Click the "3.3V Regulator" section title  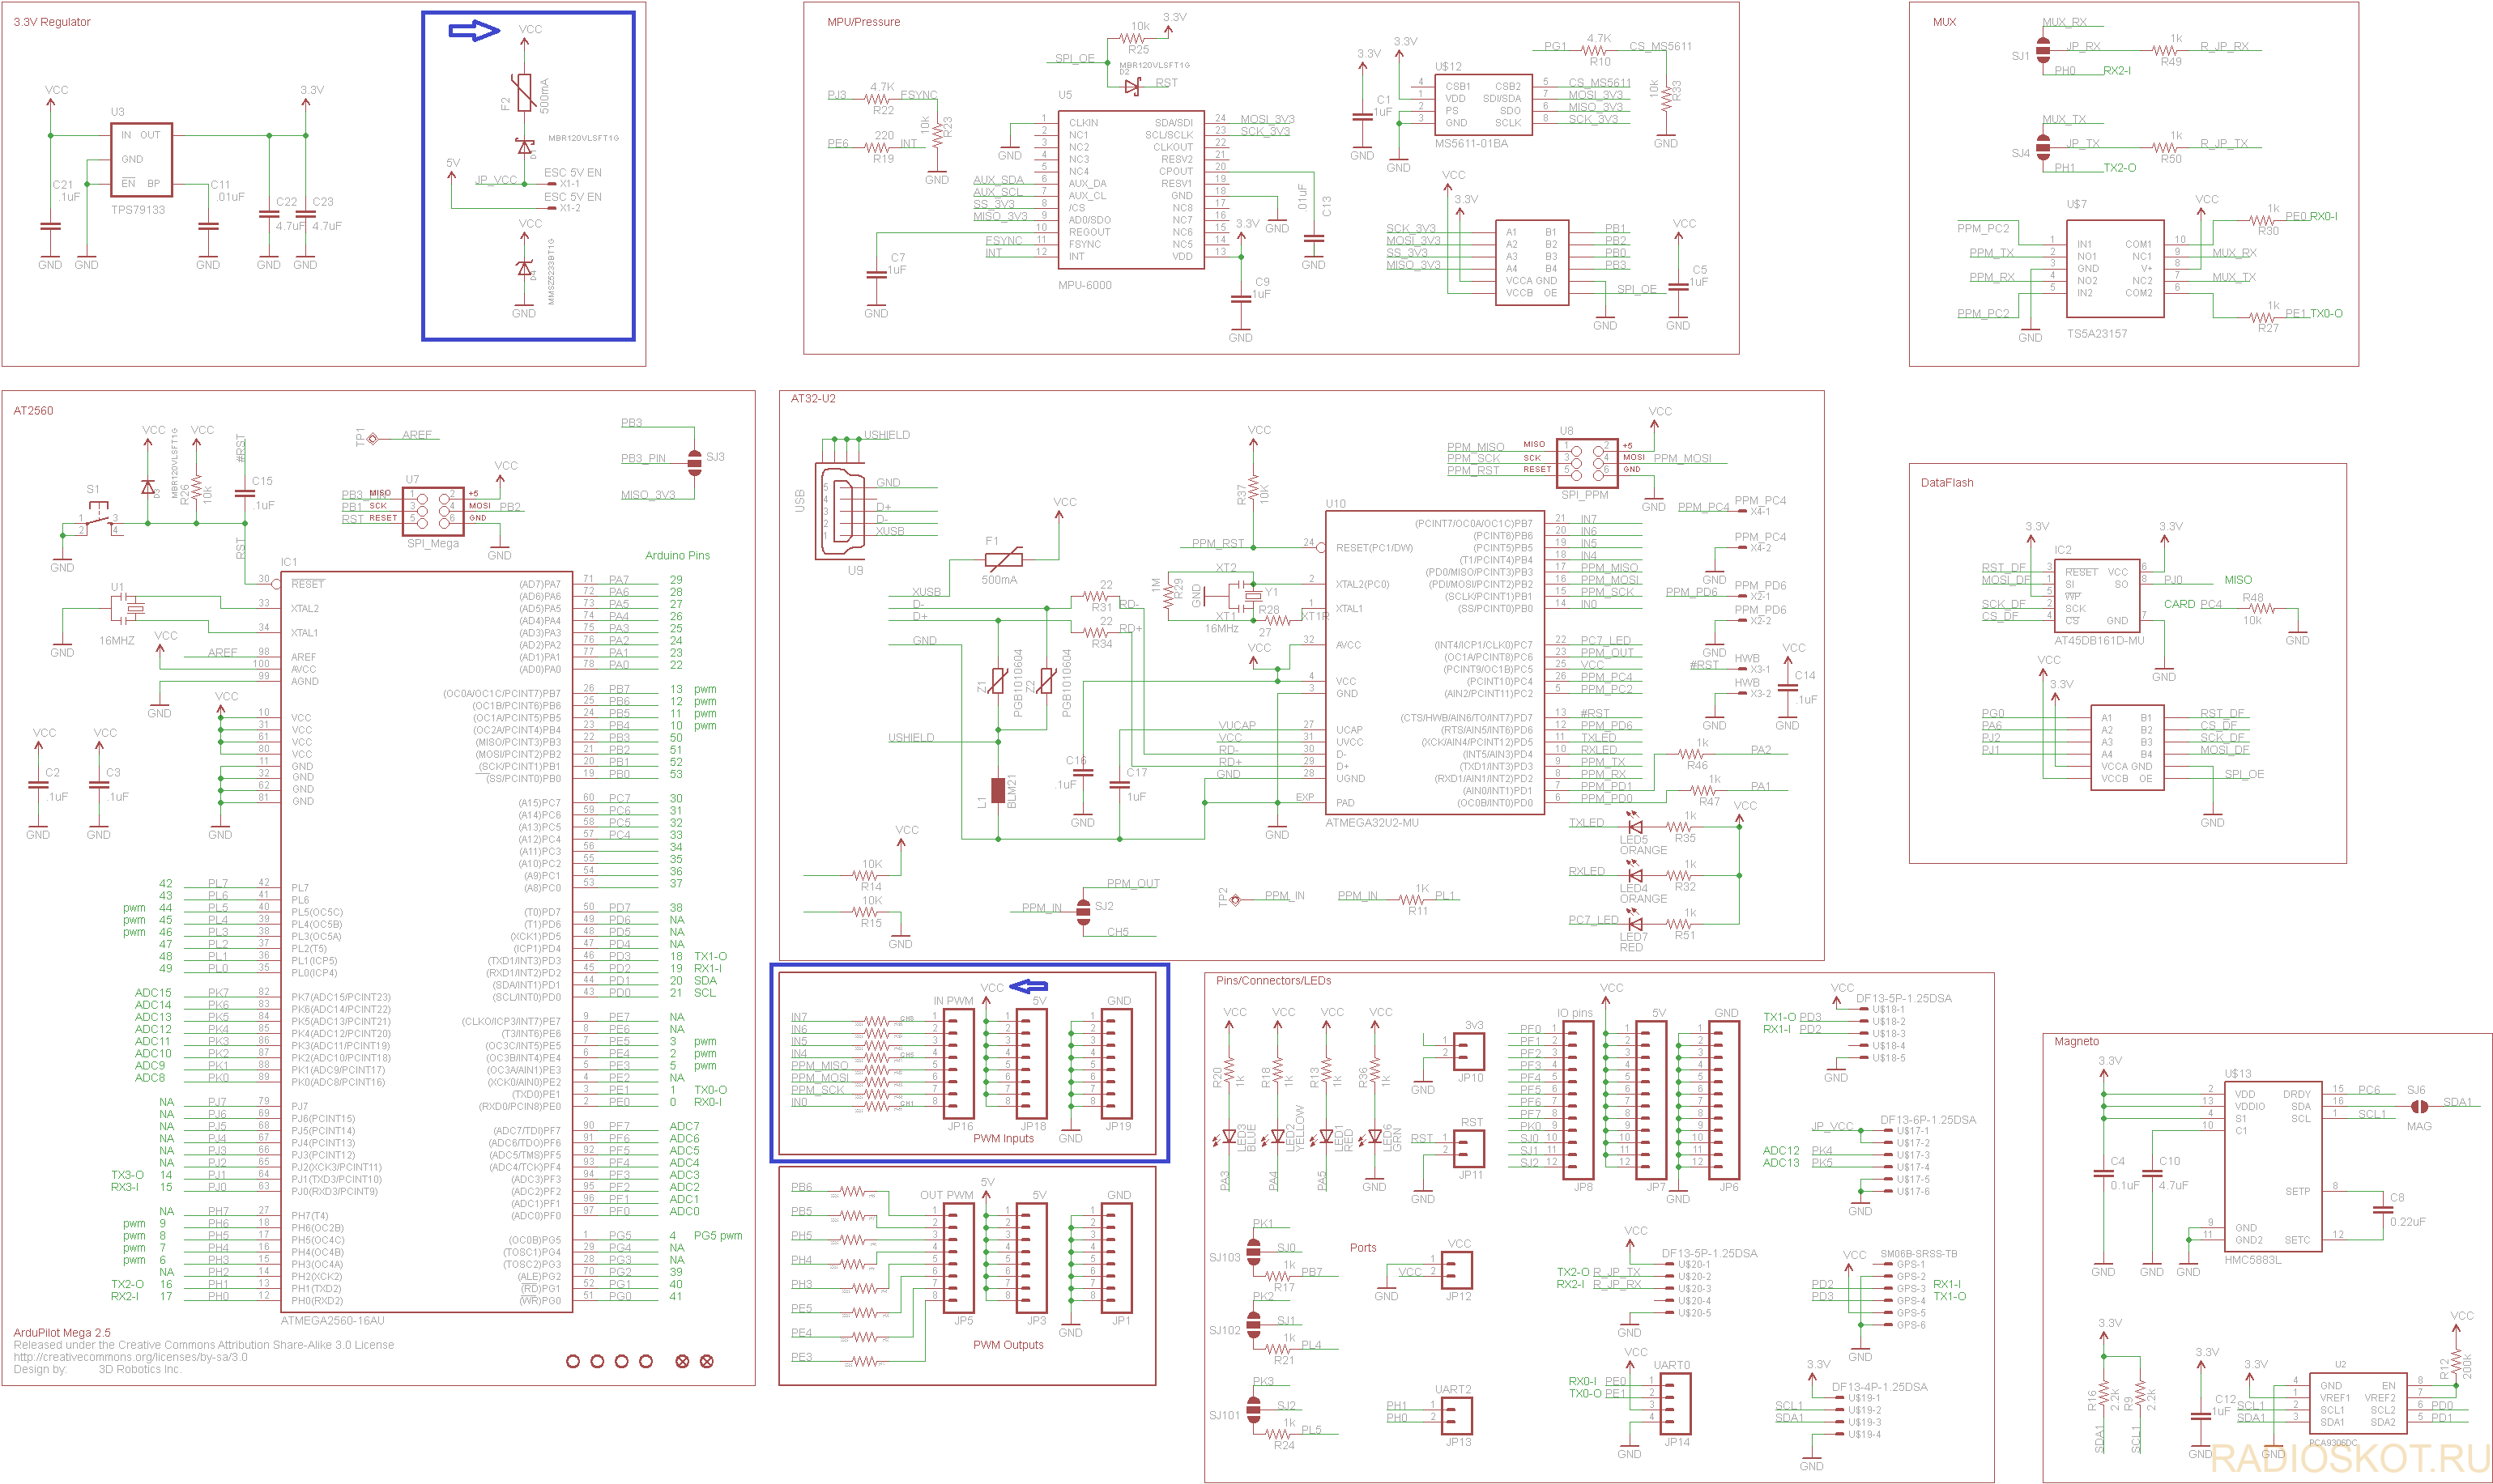click(52, 22)
